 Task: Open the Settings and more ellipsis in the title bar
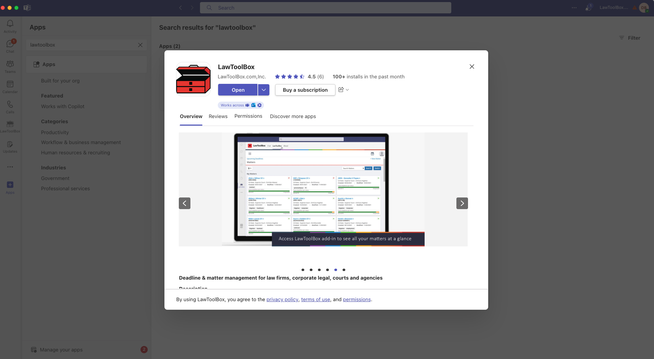point(574,8)
